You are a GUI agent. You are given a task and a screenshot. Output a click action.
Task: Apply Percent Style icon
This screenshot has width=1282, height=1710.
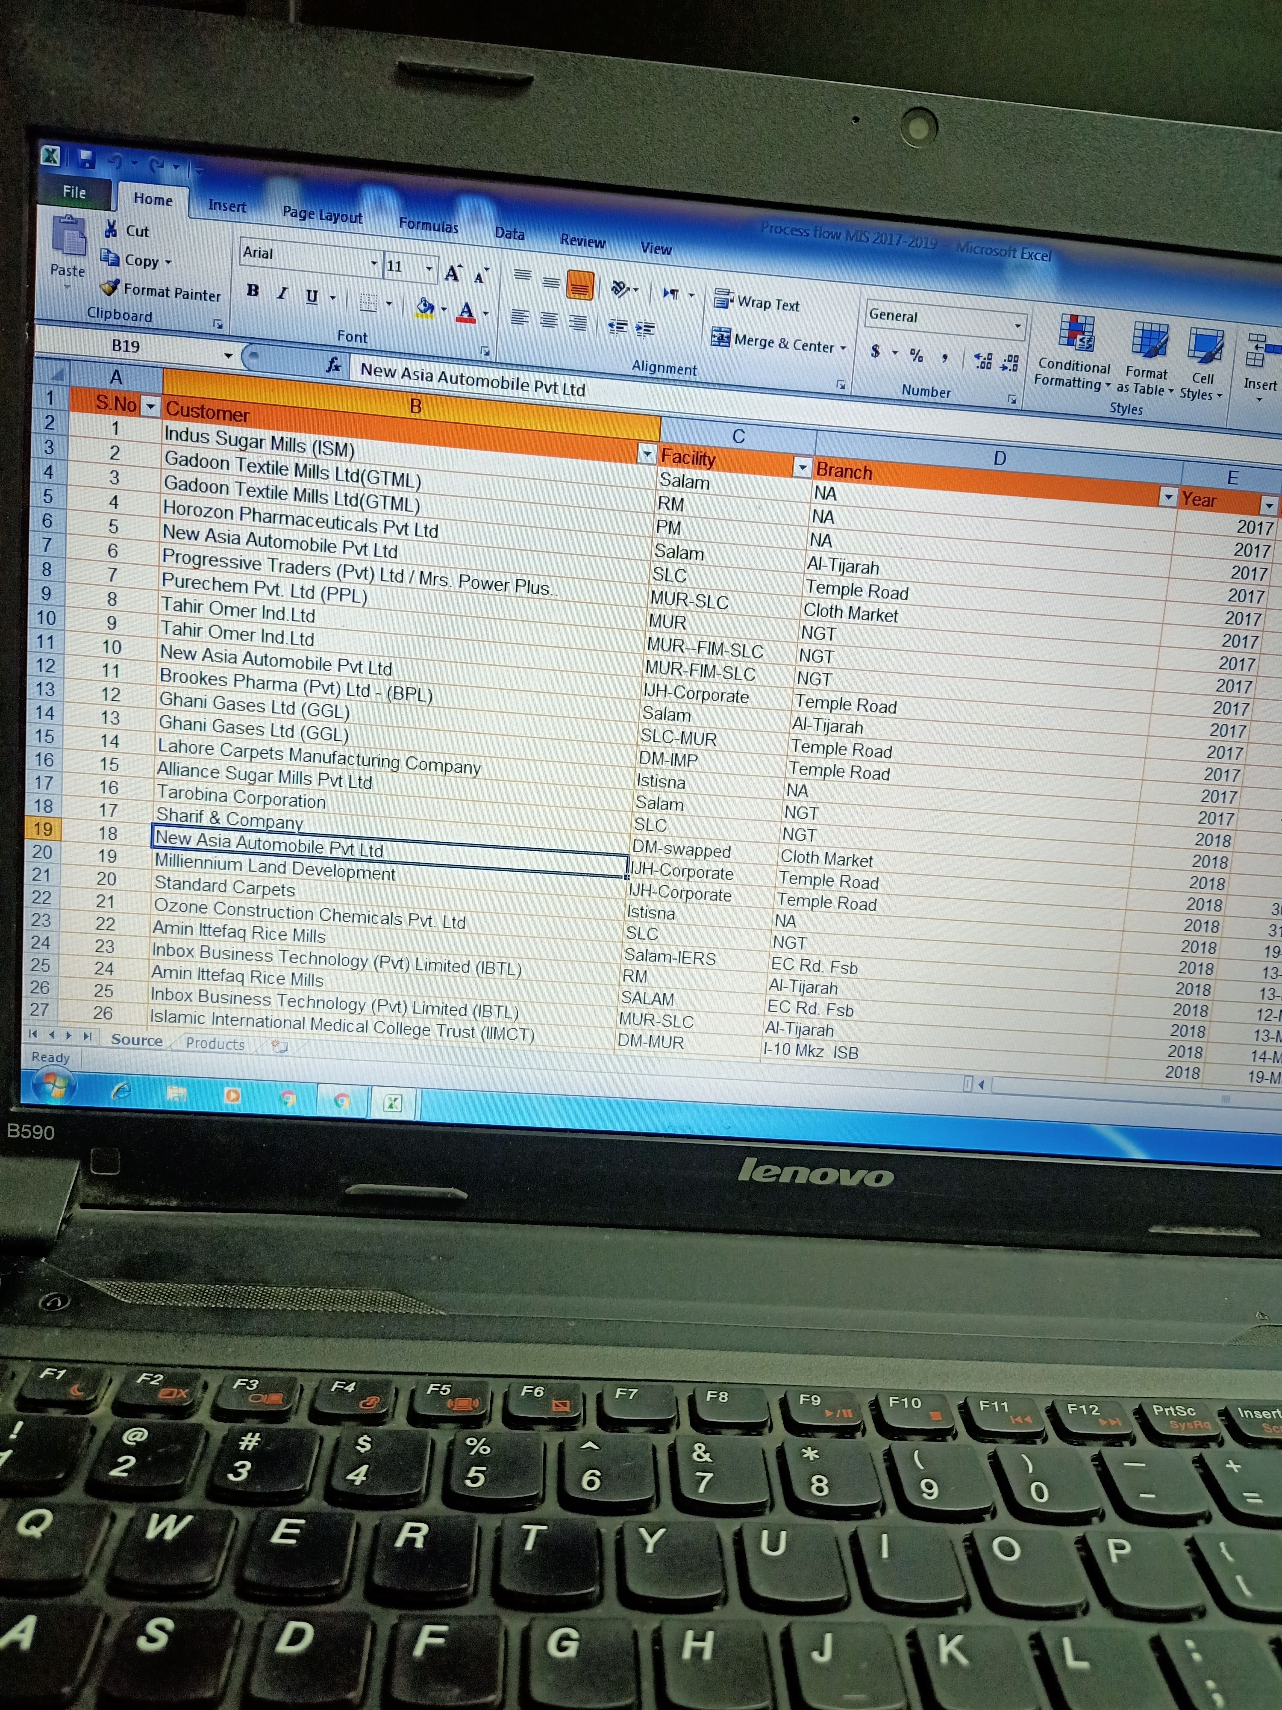tap(917, 355)
